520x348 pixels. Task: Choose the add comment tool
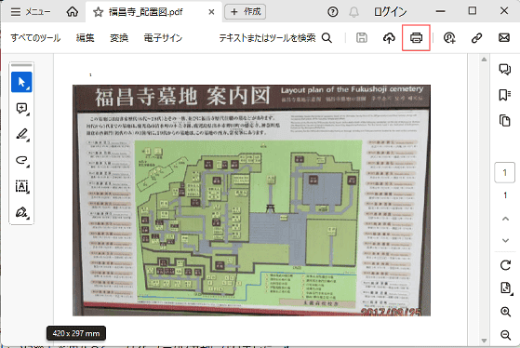(21, 108)
